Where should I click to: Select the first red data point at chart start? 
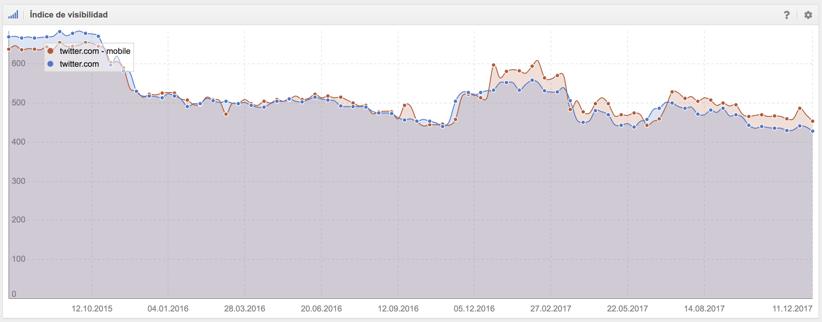(x=9, y=49)
